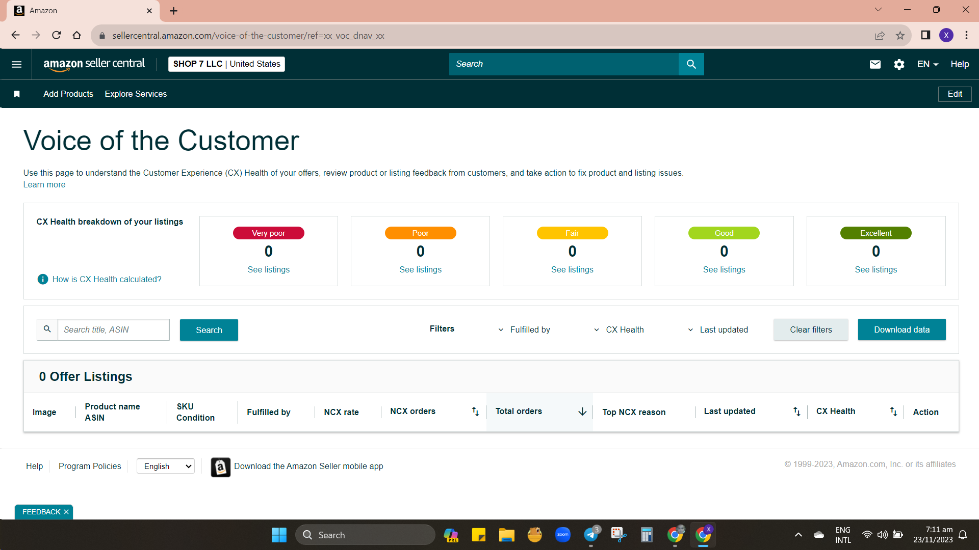Open the English language select box
Screen dimensions: 979x550
[x=166, y=466]
